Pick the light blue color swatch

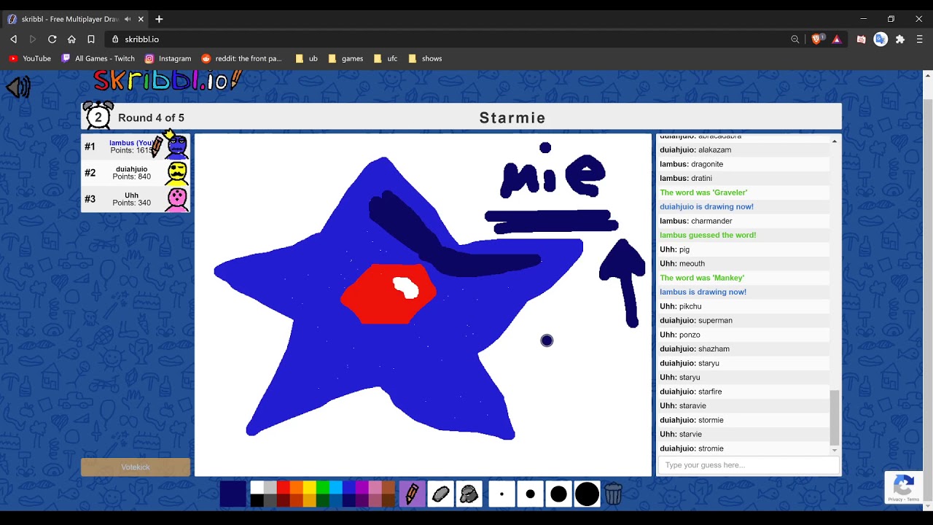pyautogui.click(x=335, y=487)
